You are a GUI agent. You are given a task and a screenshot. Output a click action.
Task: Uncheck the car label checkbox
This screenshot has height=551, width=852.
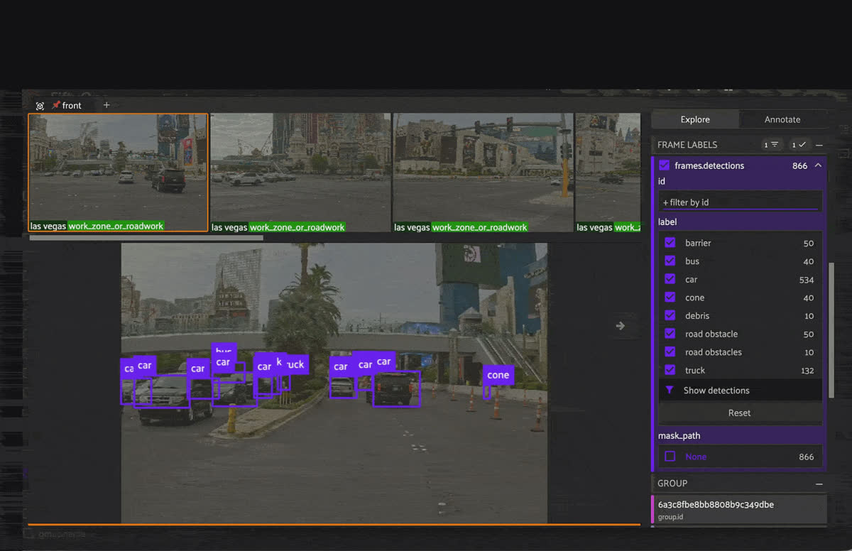[670, 280]
